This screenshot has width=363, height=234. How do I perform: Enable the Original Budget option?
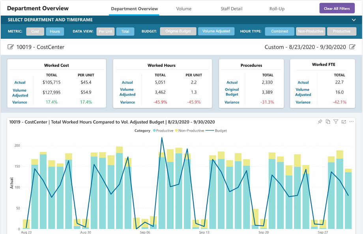point(178,31)
